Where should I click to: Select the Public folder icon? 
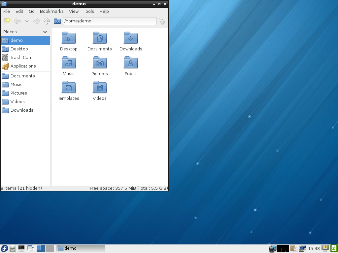click(x=131, y=63)
